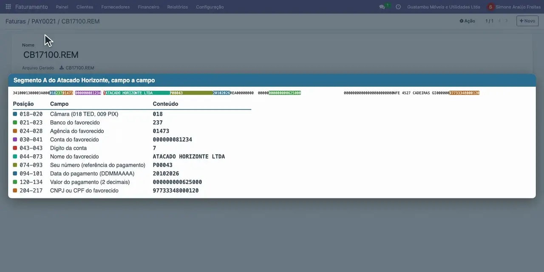The height and width of the screenshot is (272, 544).
Task: Go back to Faturas in breadcrumb
Action: [x=15, y=21]
